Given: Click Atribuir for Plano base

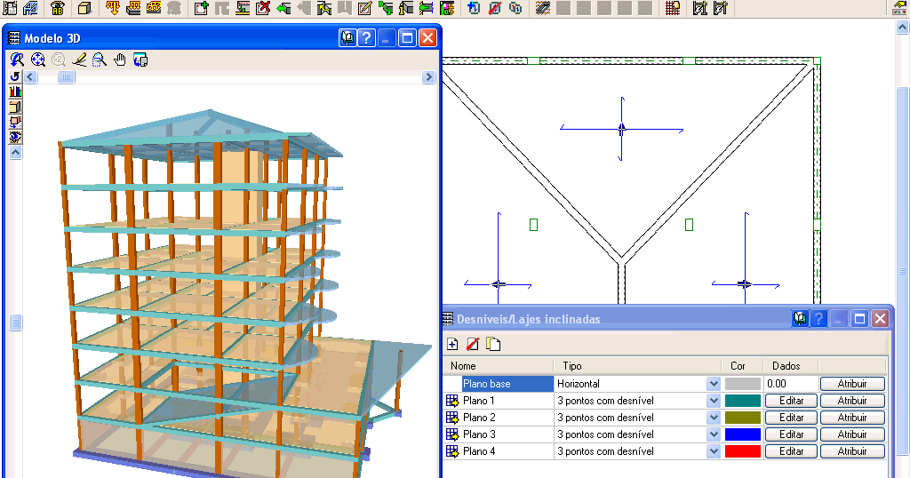Looking at the screenshot, I should pos(852,384).
